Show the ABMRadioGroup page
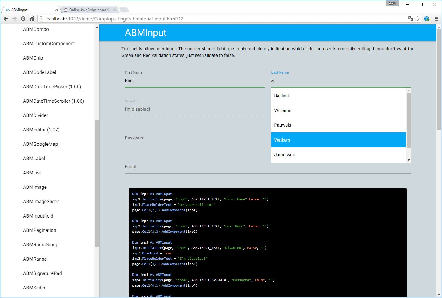The width and height of the screenshot is (442, 298). point(41,245)
